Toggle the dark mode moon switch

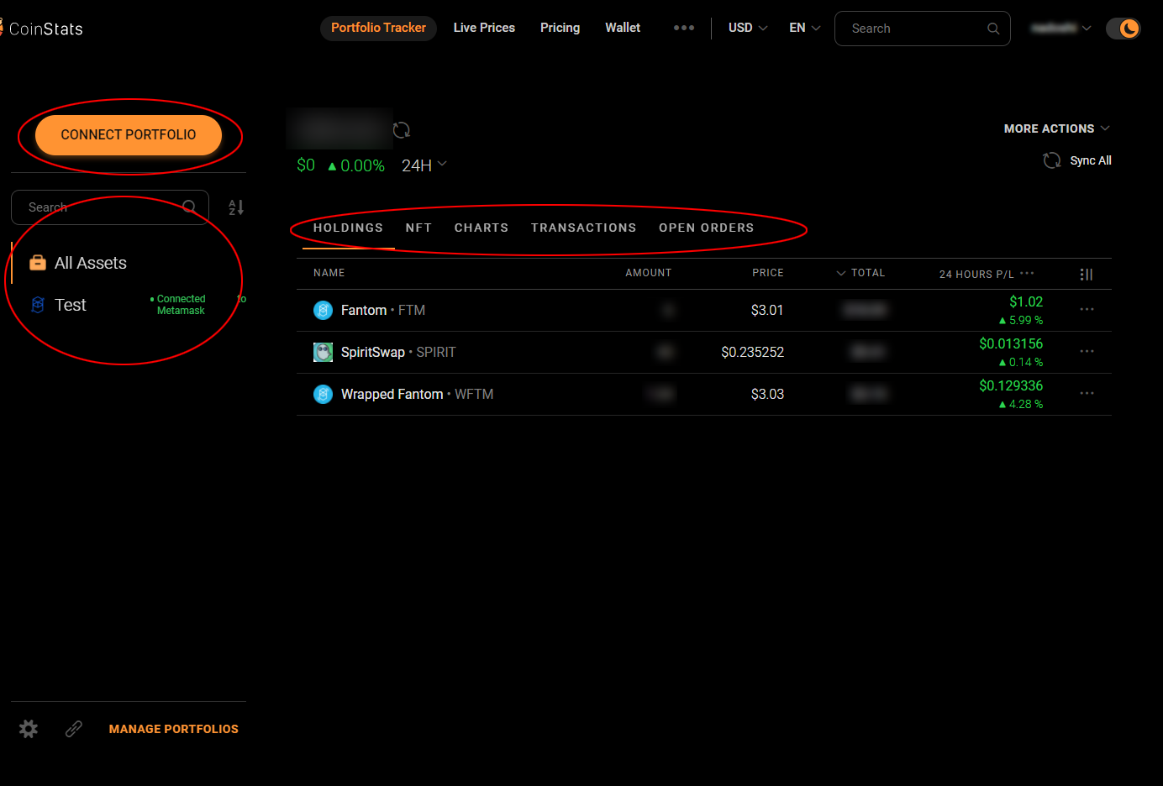[x=1124, y=29]
